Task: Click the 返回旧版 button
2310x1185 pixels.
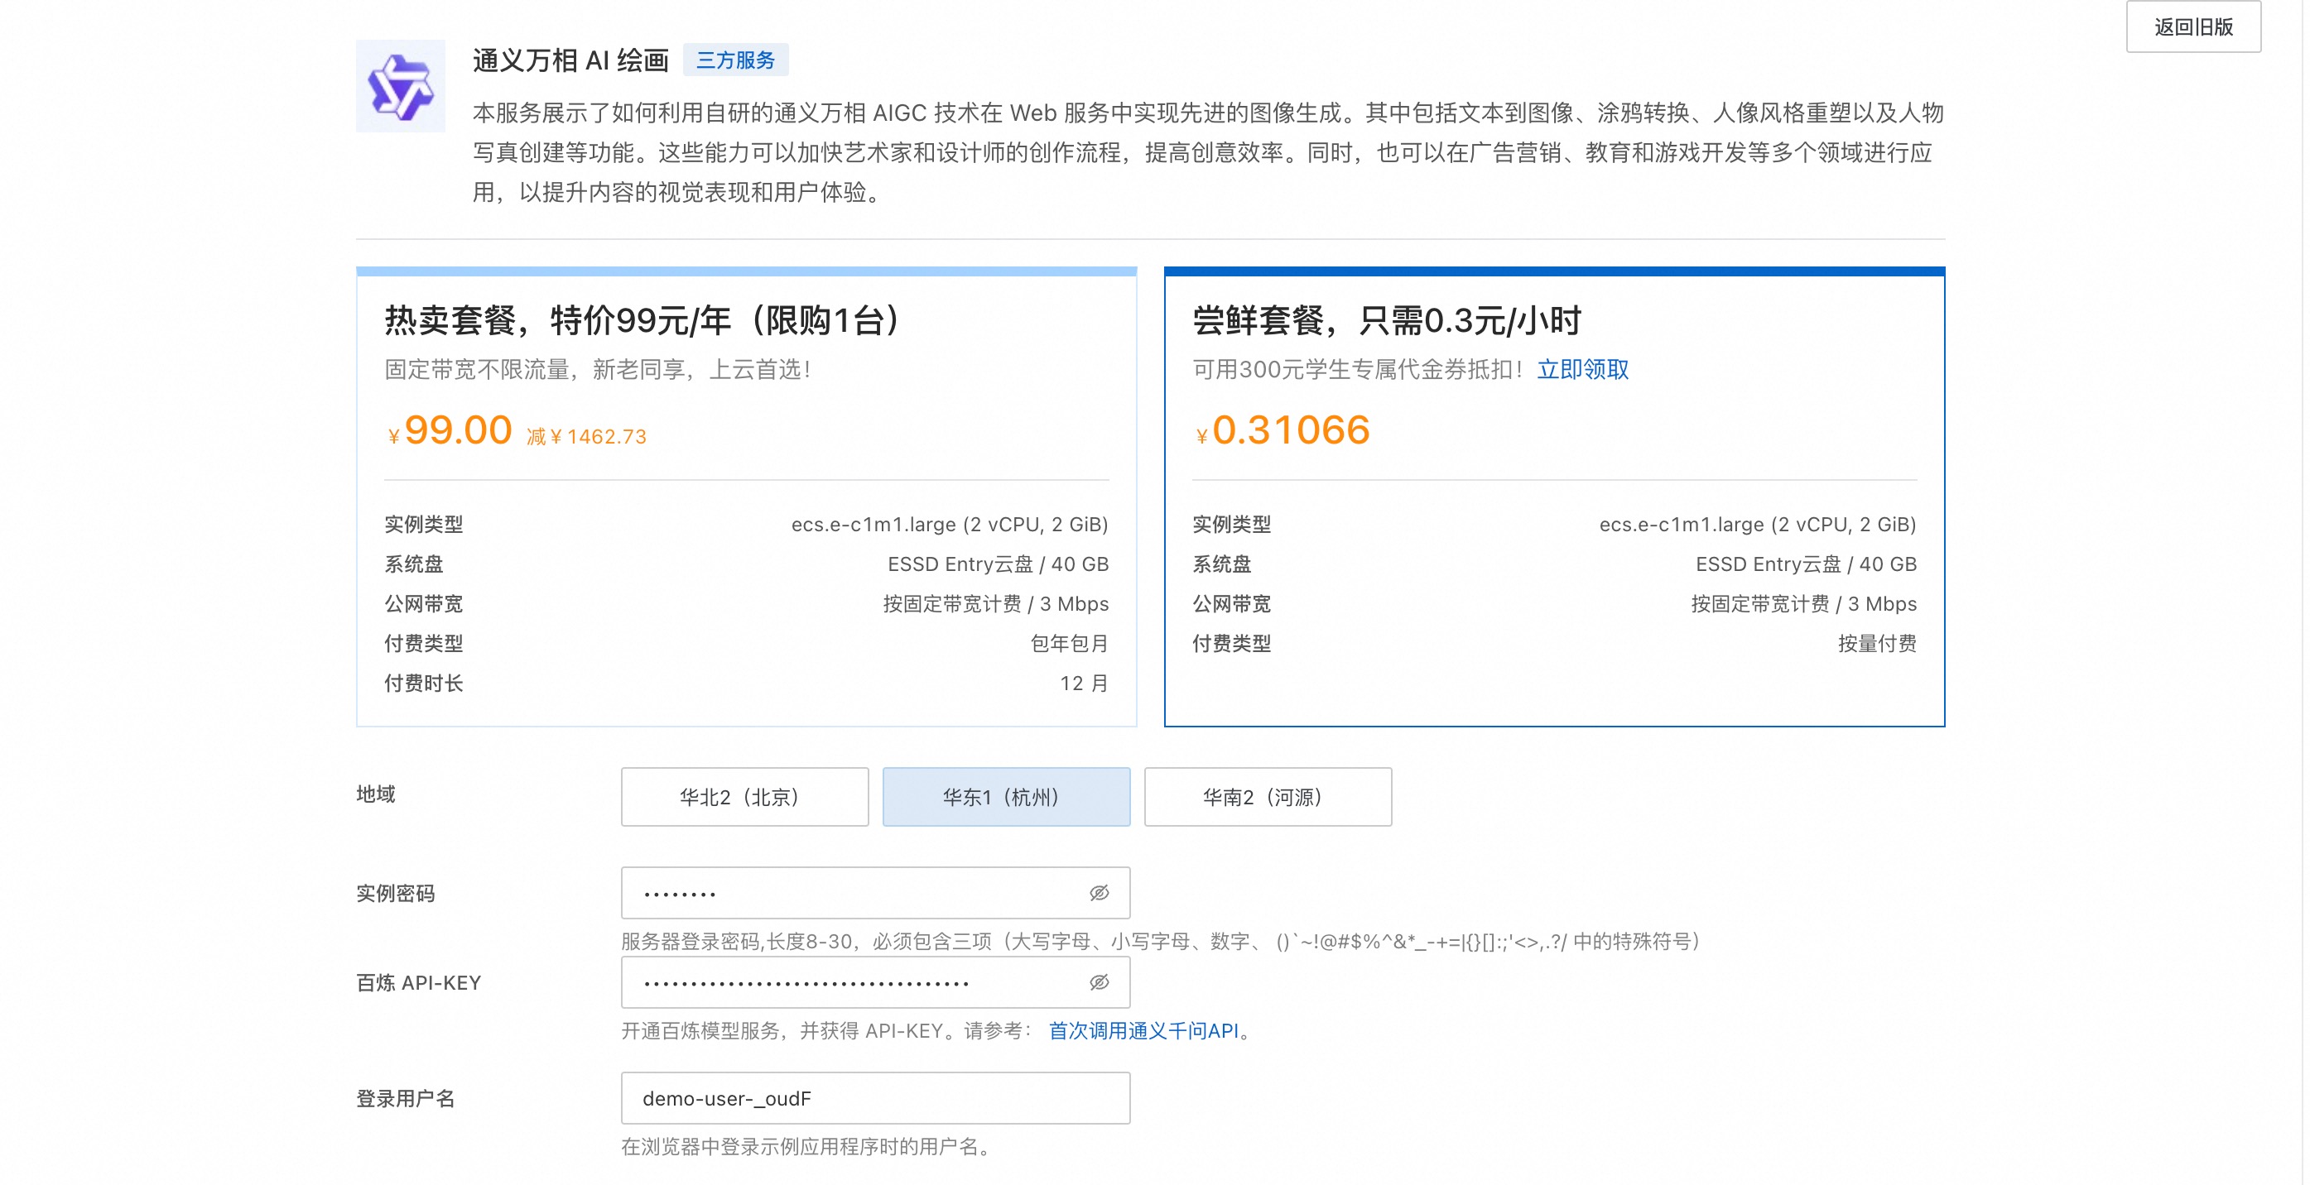Action: (x=2192, y=26)
